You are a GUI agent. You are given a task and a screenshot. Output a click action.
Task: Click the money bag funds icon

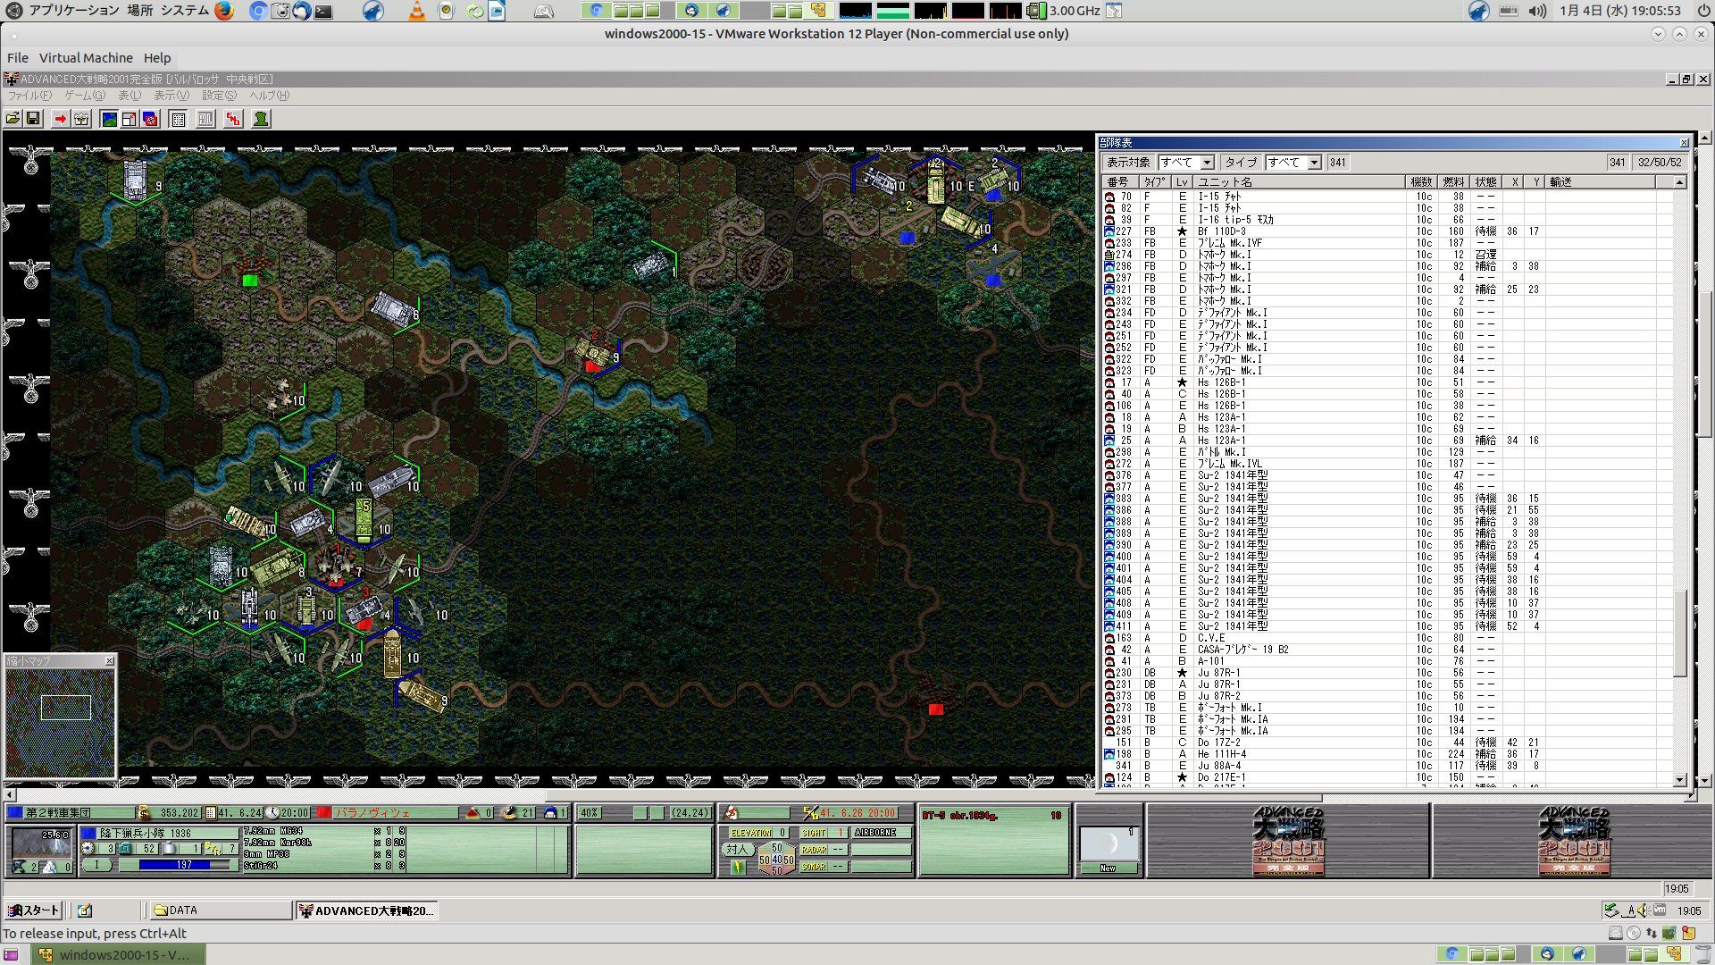144,813
